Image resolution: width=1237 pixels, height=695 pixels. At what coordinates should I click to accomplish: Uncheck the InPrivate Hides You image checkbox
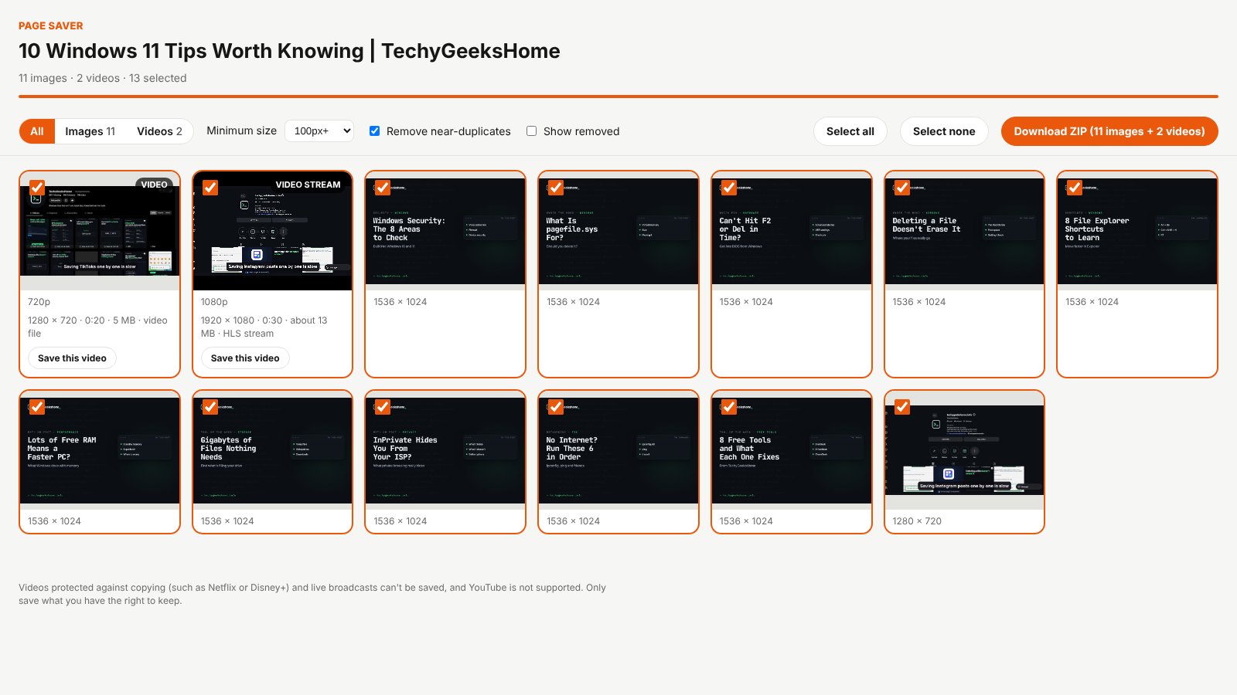pos(383,407)
